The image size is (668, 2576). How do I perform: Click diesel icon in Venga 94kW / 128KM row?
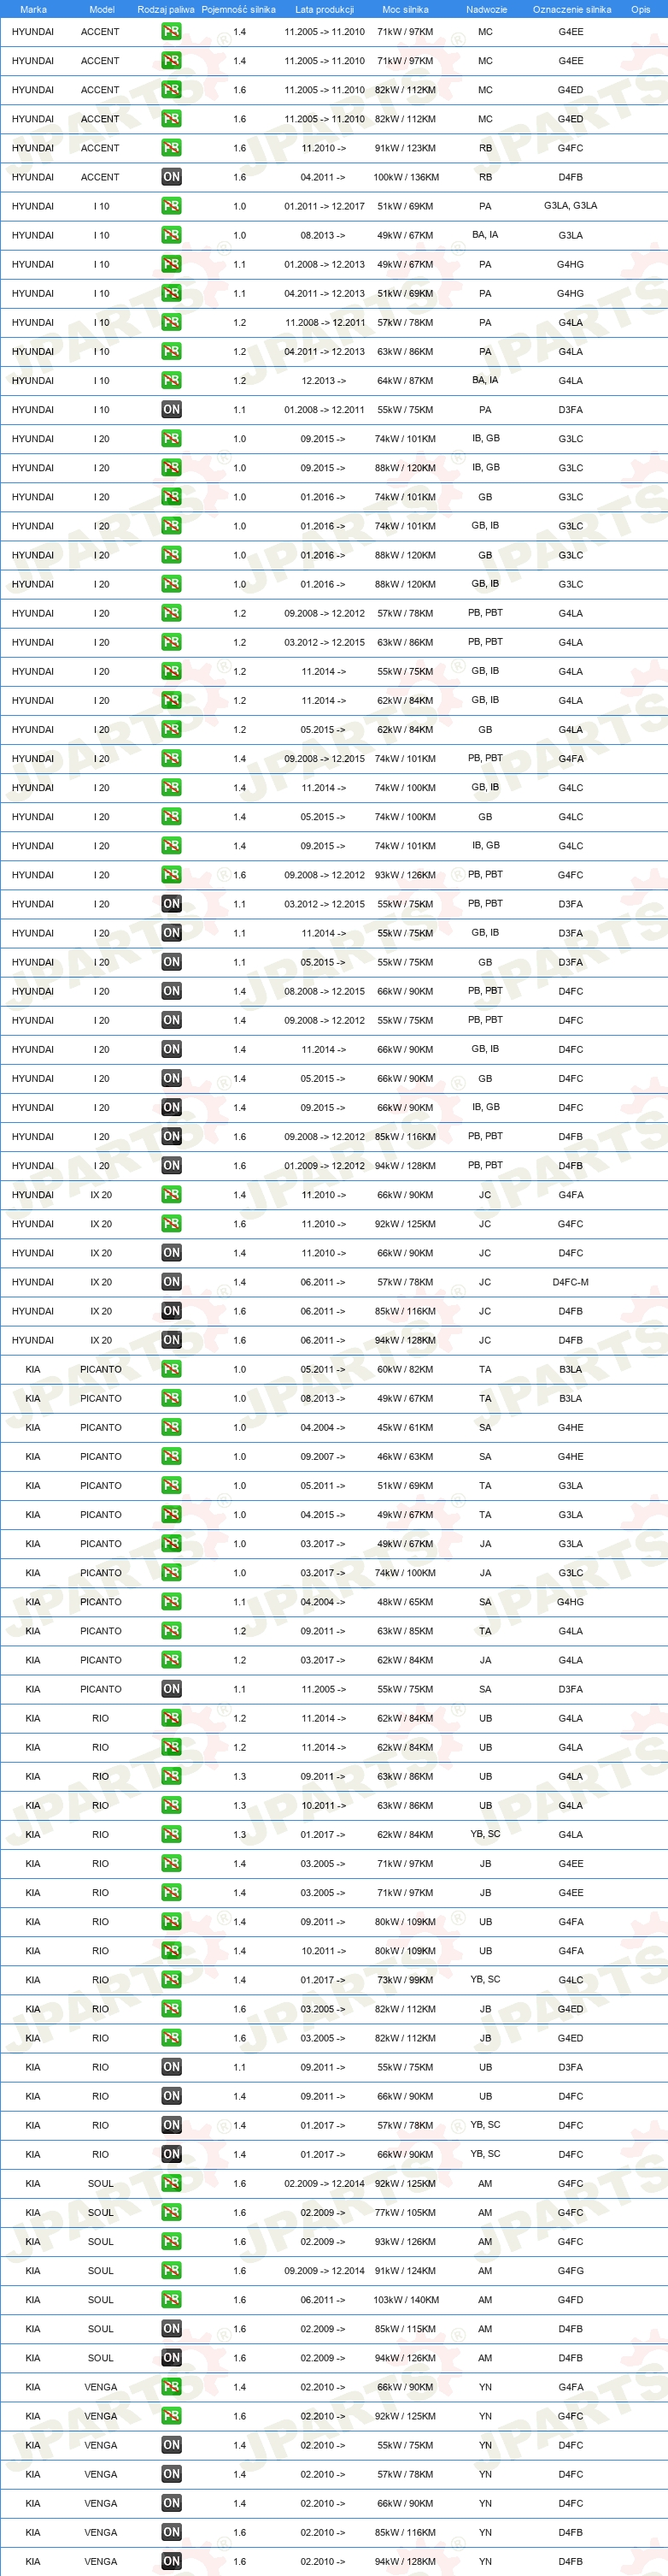(x=172, y=2561)
